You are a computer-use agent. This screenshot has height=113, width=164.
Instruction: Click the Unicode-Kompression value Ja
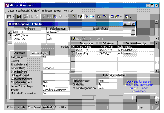click(56, 93)
